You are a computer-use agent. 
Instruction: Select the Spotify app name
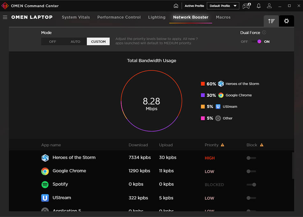point(60,184)
